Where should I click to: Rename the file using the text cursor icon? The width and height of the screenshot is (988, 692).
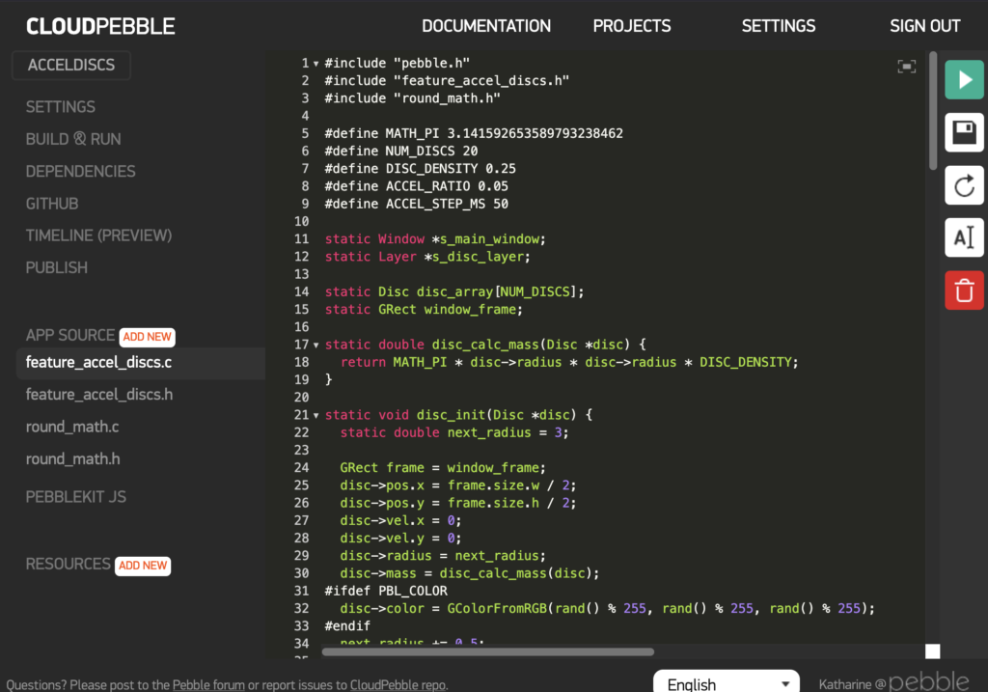click(964, 237)
